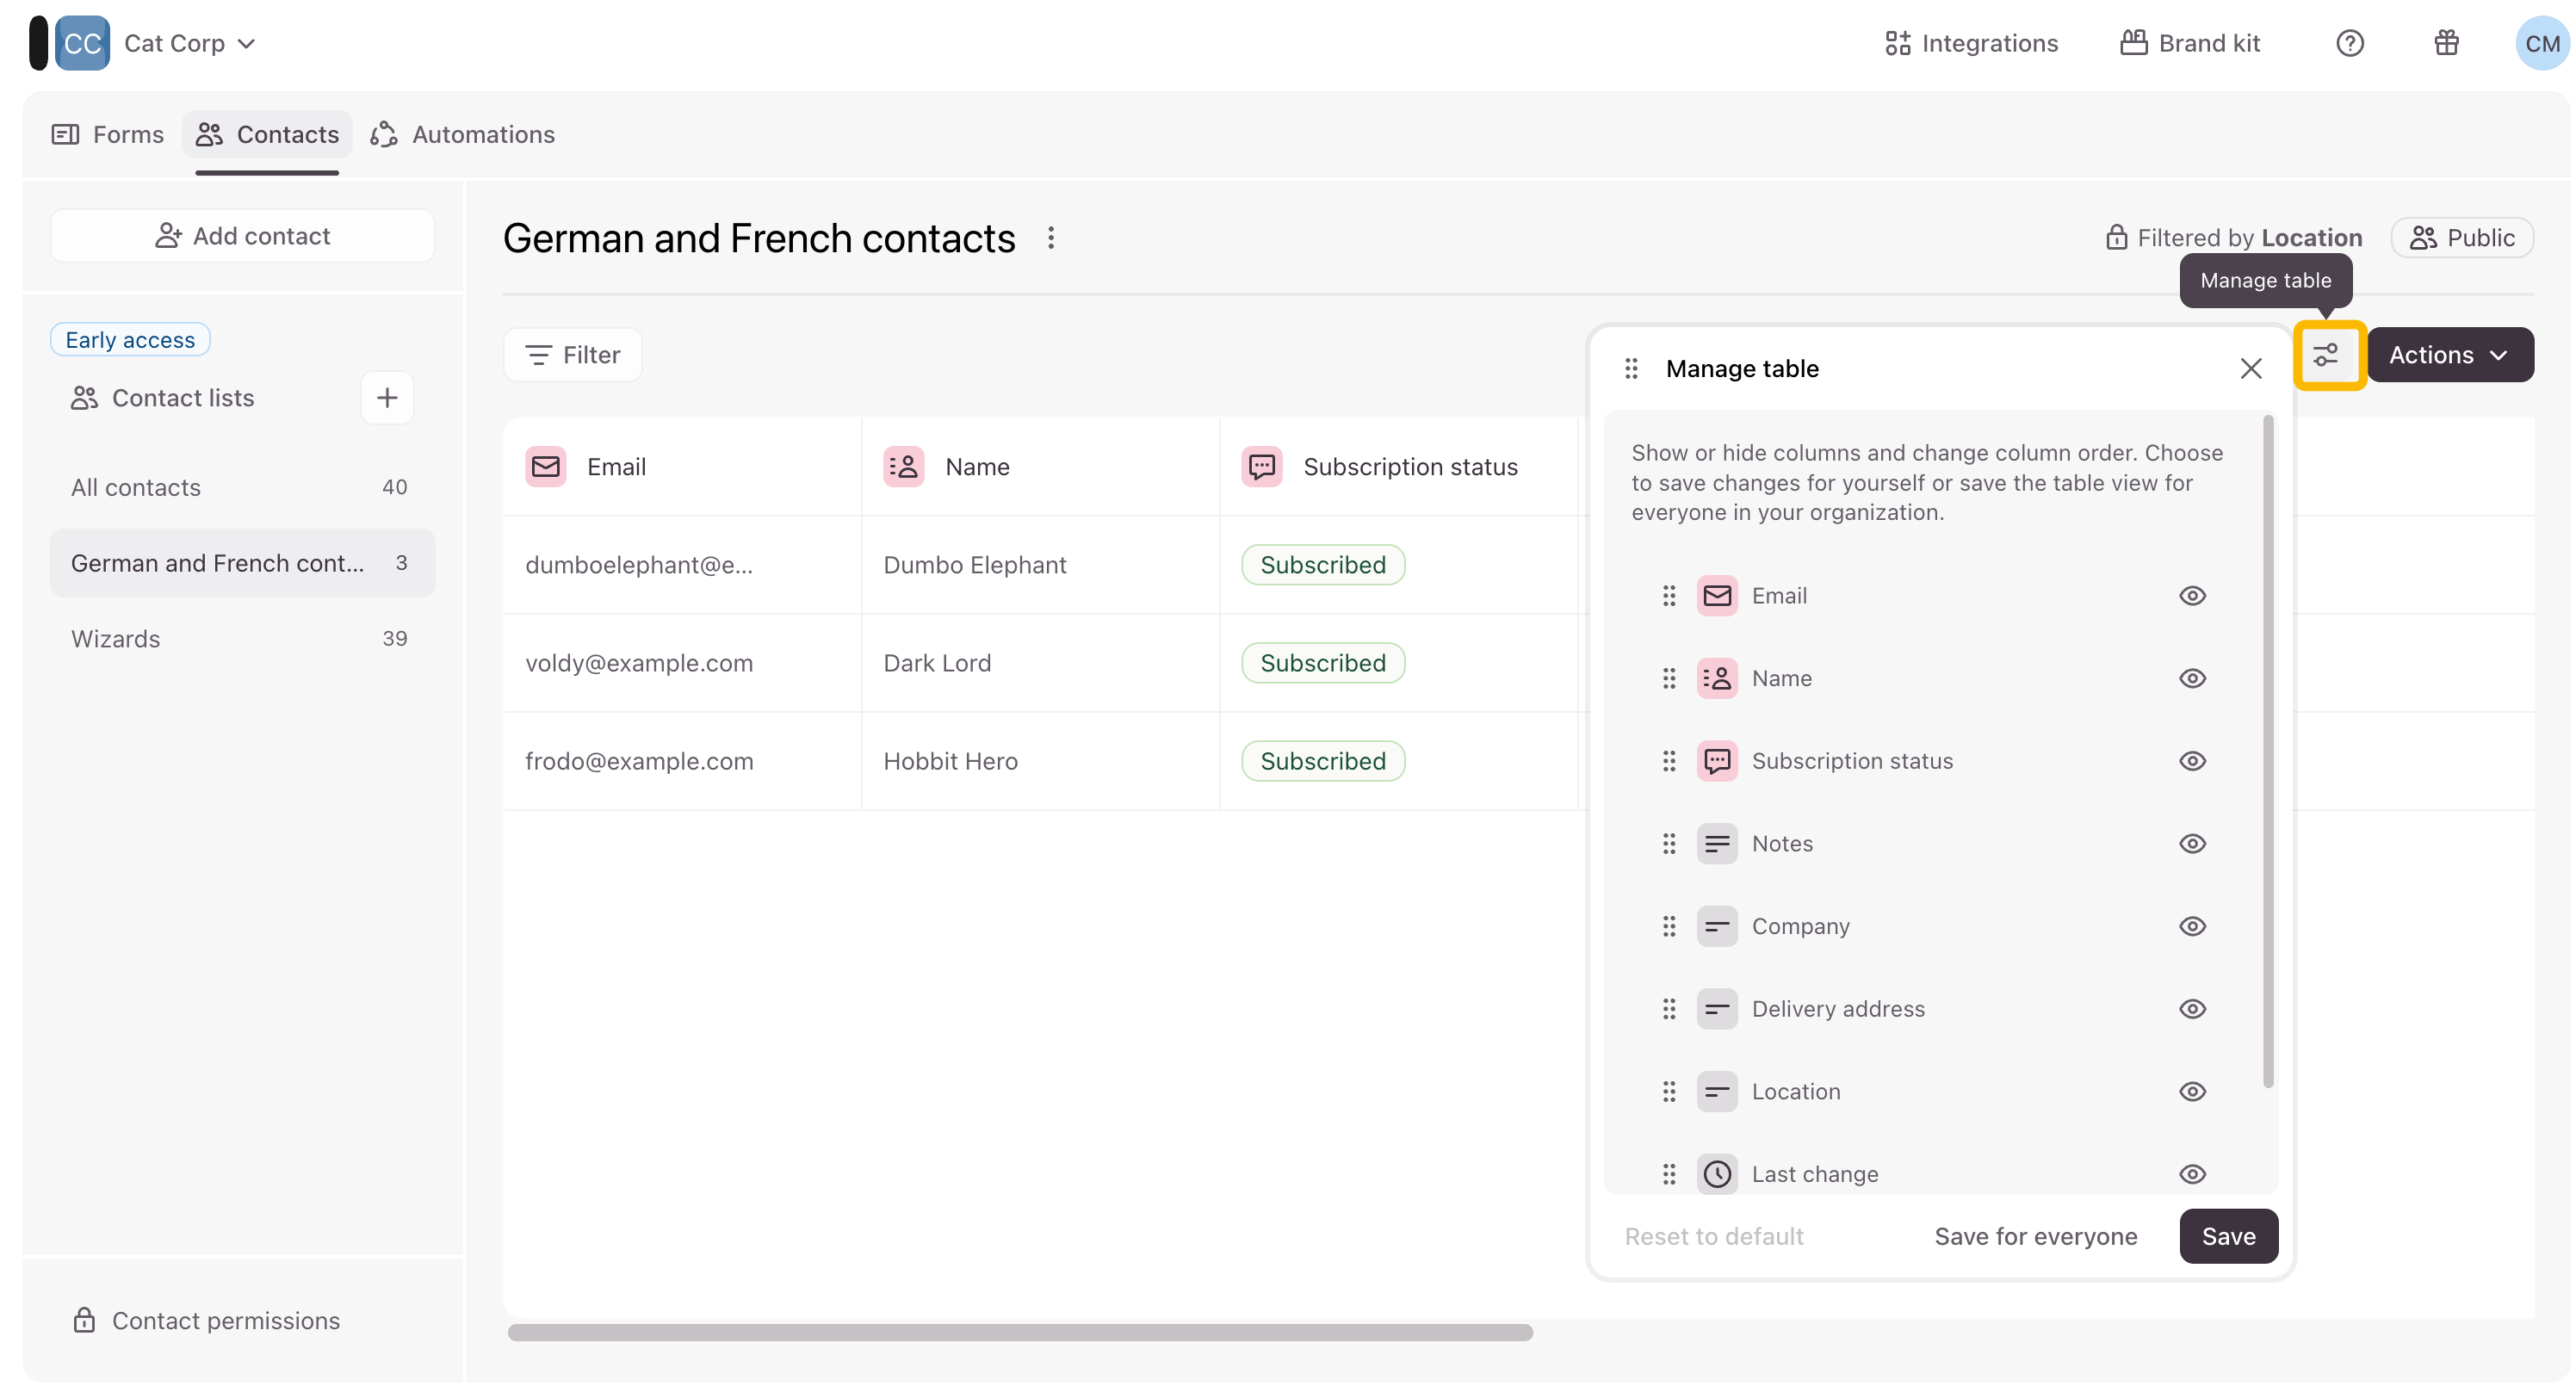Screen dimensions: 2576x1386
Task: Switch to the Automations tab
Action: (x=463, y=134)
